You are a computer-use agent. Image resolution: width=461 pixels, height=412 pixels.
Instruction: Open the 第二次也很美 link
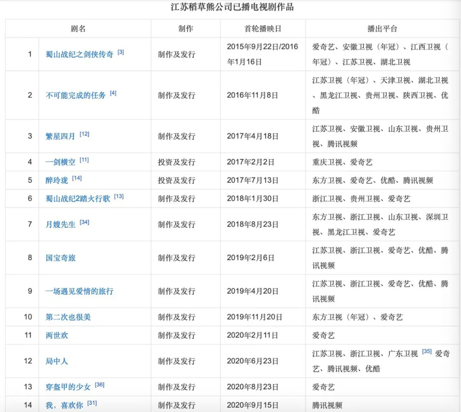[68, 317]
